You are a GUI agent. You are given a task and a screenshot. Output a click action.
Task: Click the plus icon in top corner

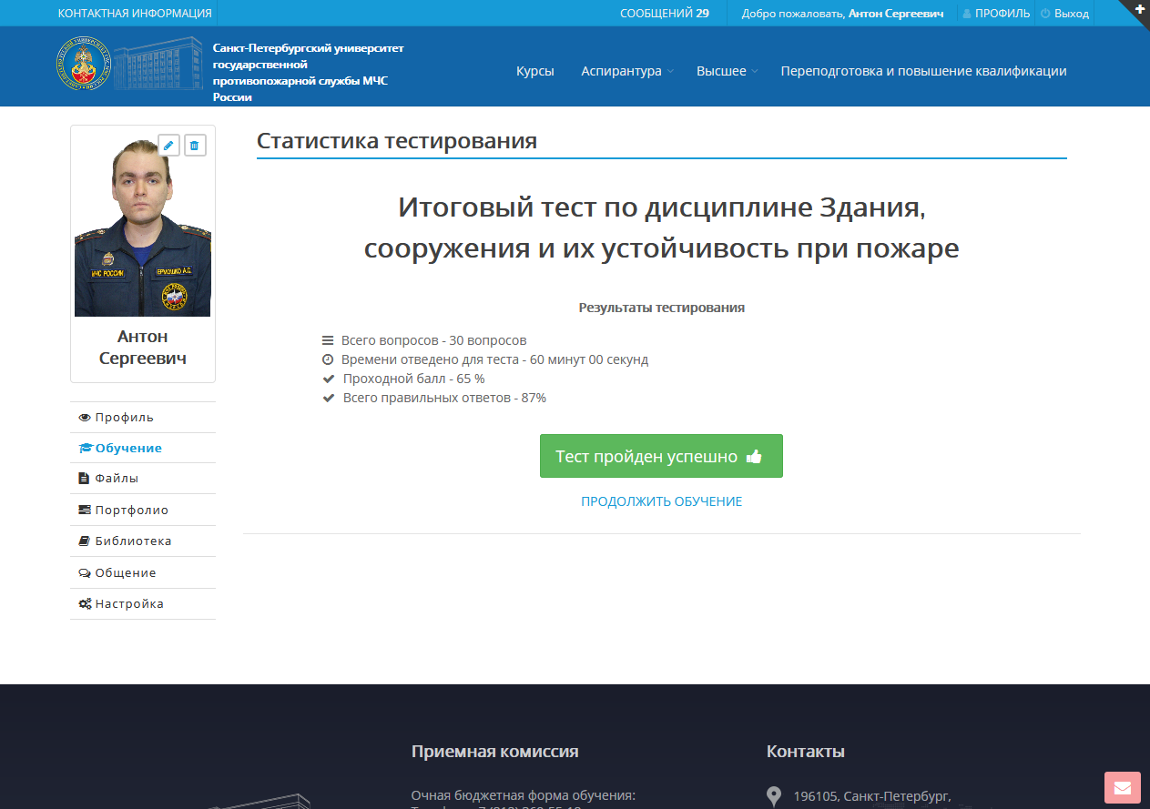click(x=1139, y=8)
